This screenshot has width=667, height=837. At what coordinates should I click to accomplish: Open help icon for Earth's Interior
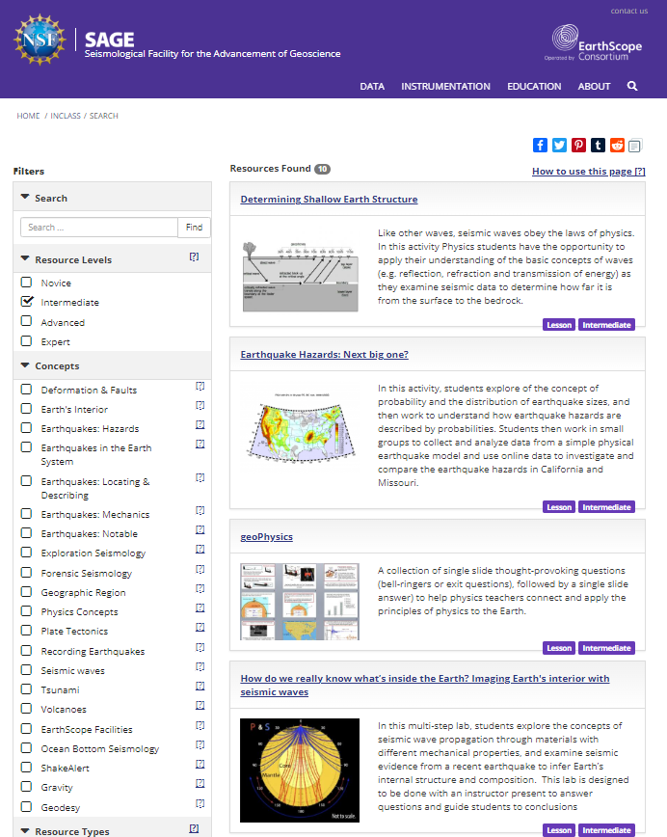(x=200, y=405)
